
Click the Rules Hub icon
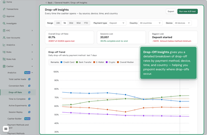click(4, 59)
